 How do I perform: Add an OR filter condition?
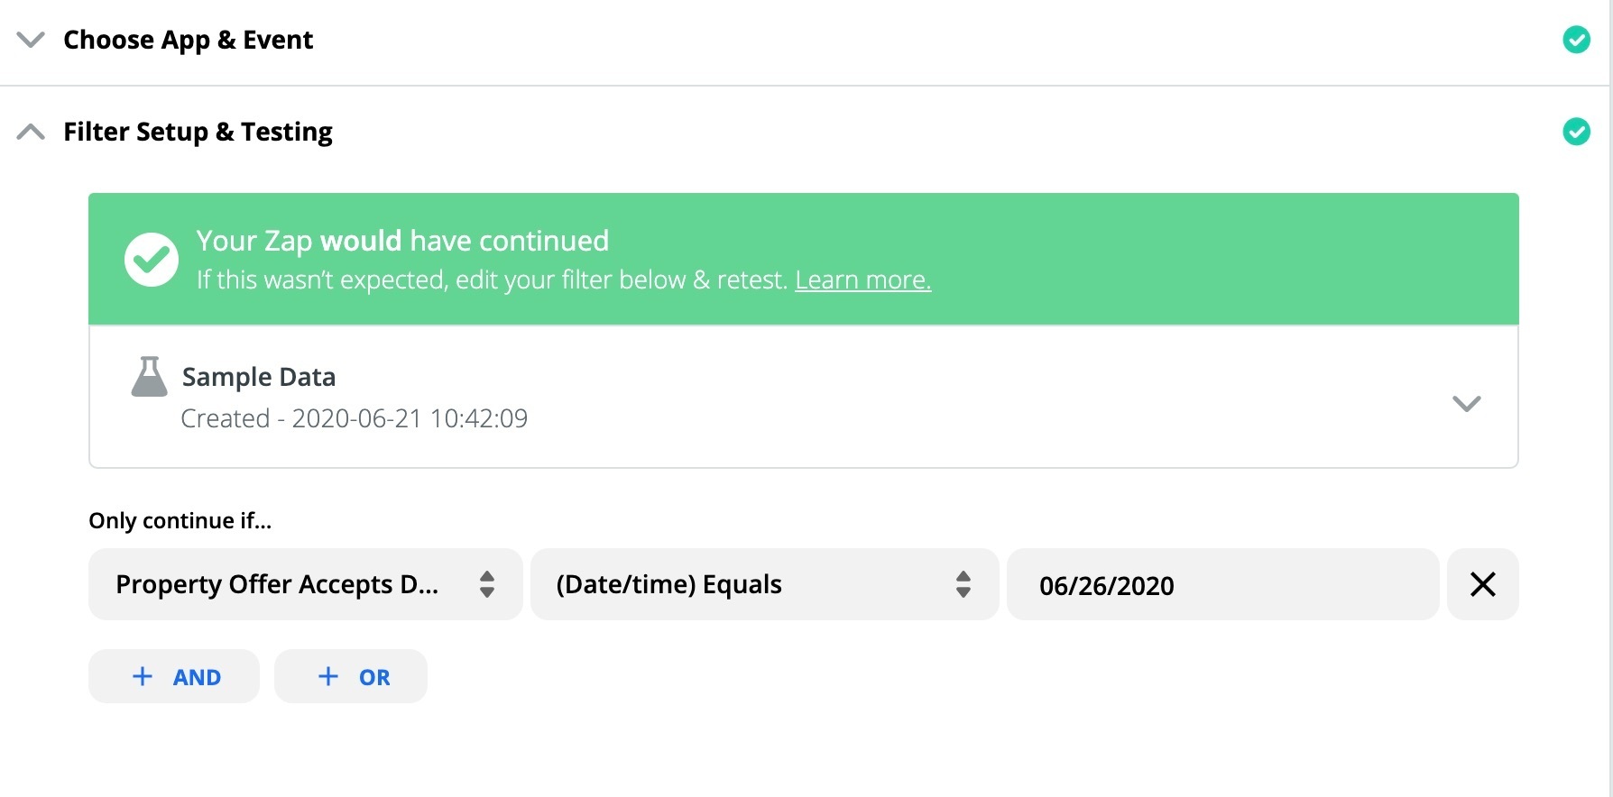pos(351,676)
